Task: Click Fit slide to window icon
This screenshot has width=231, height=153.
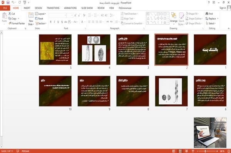Action: [x=229, y=151]
